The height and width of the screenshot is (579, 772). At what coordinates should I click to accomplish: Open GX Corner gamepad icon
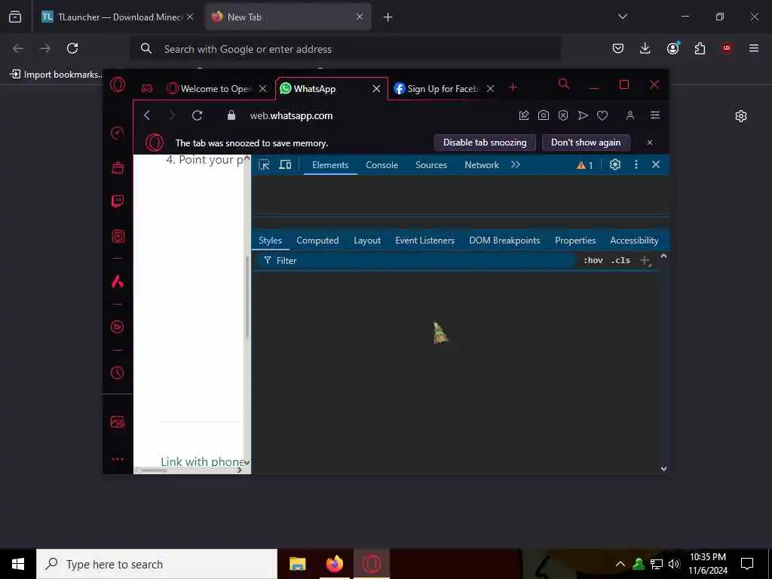tap(147, 89)
